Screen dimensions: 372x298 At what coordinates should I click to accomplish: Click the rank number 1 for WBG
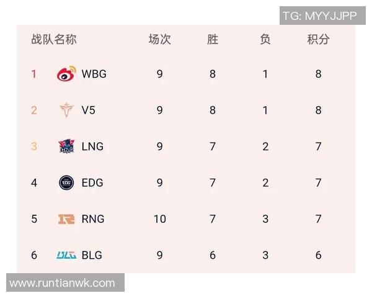pos(34,74)
